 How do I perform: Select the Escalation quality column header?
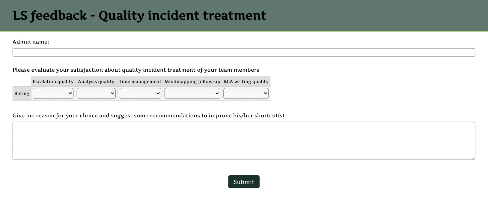(x=53, y=81)
